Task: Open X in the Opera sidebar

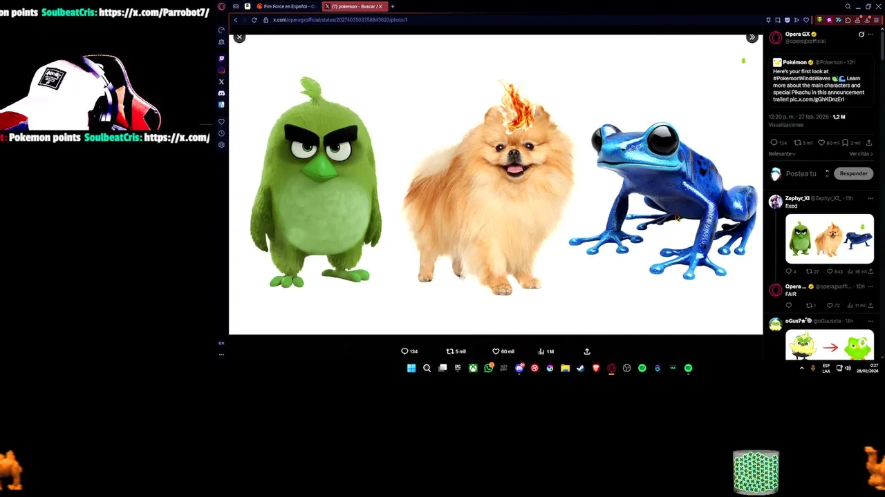Action: (221, 81)
